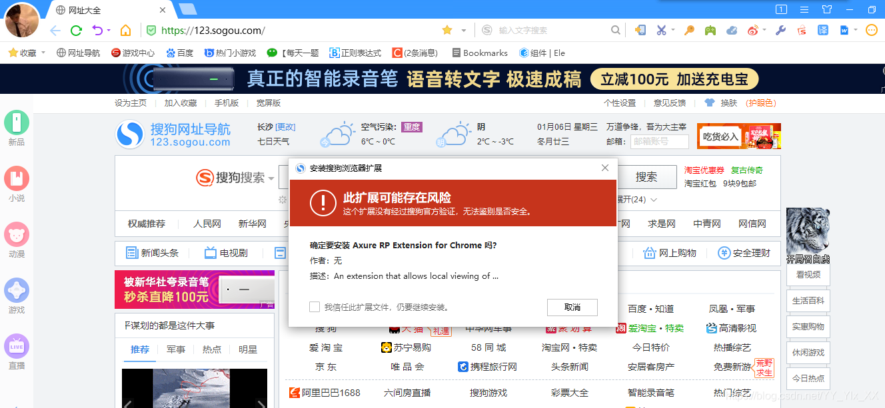Go back using the back arrow
Image resolution: width=885 pixels, height=408 pixels.
tap(55, 31)
